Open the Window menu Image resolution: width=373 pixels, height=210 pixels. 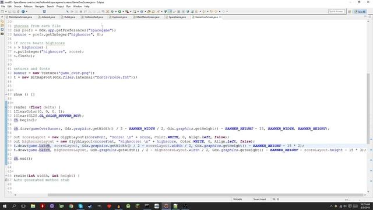pos(78,6)
